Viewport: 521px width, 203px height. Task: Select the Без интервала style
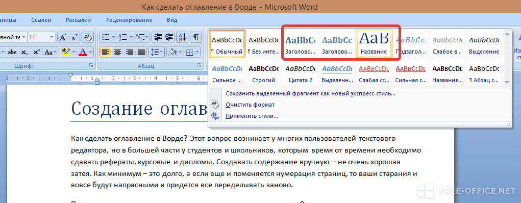264,44
